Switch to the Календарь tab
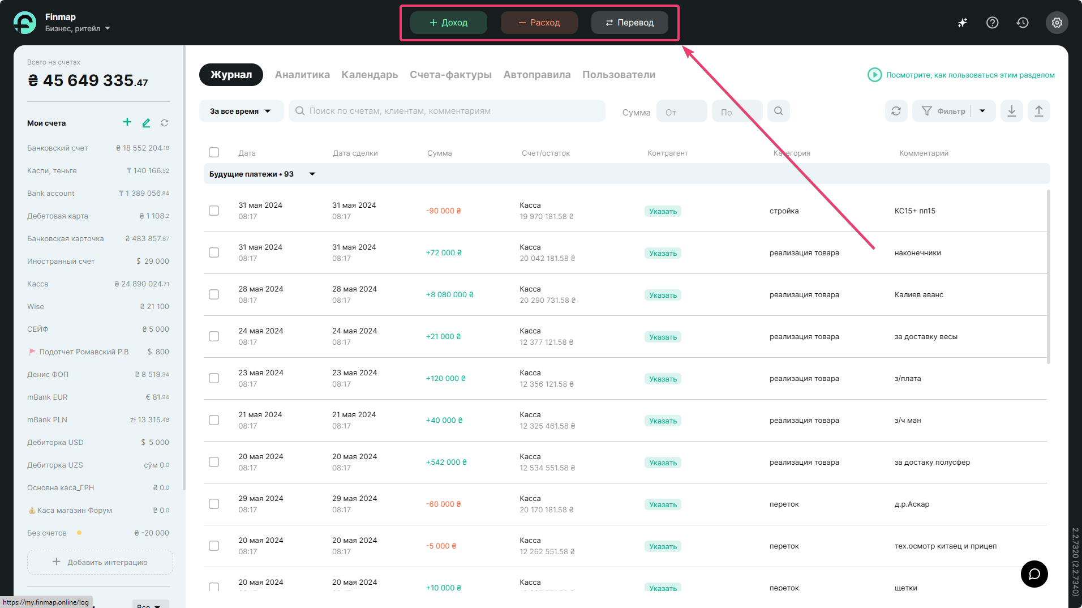The width and height of the screenshot is (1082, 608). tap(370, 75)
